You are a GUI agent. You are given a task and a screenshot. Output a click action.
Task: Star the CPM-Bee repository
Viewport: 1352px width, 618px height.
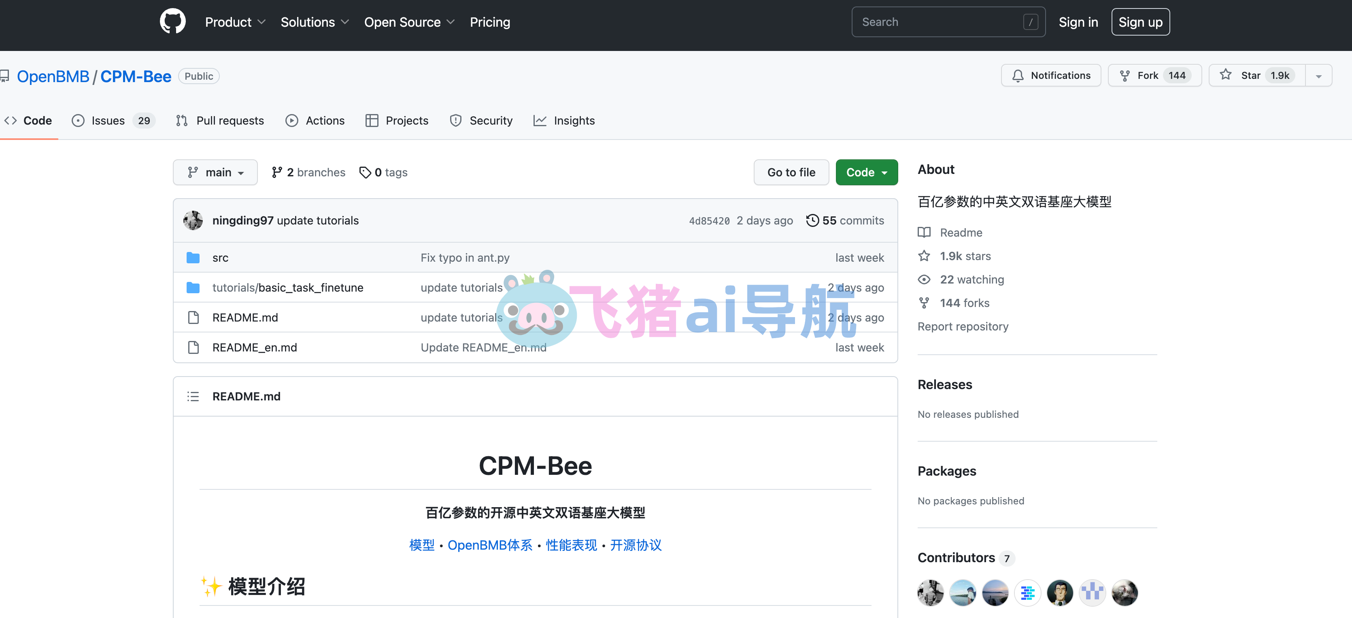[1254, 75]
